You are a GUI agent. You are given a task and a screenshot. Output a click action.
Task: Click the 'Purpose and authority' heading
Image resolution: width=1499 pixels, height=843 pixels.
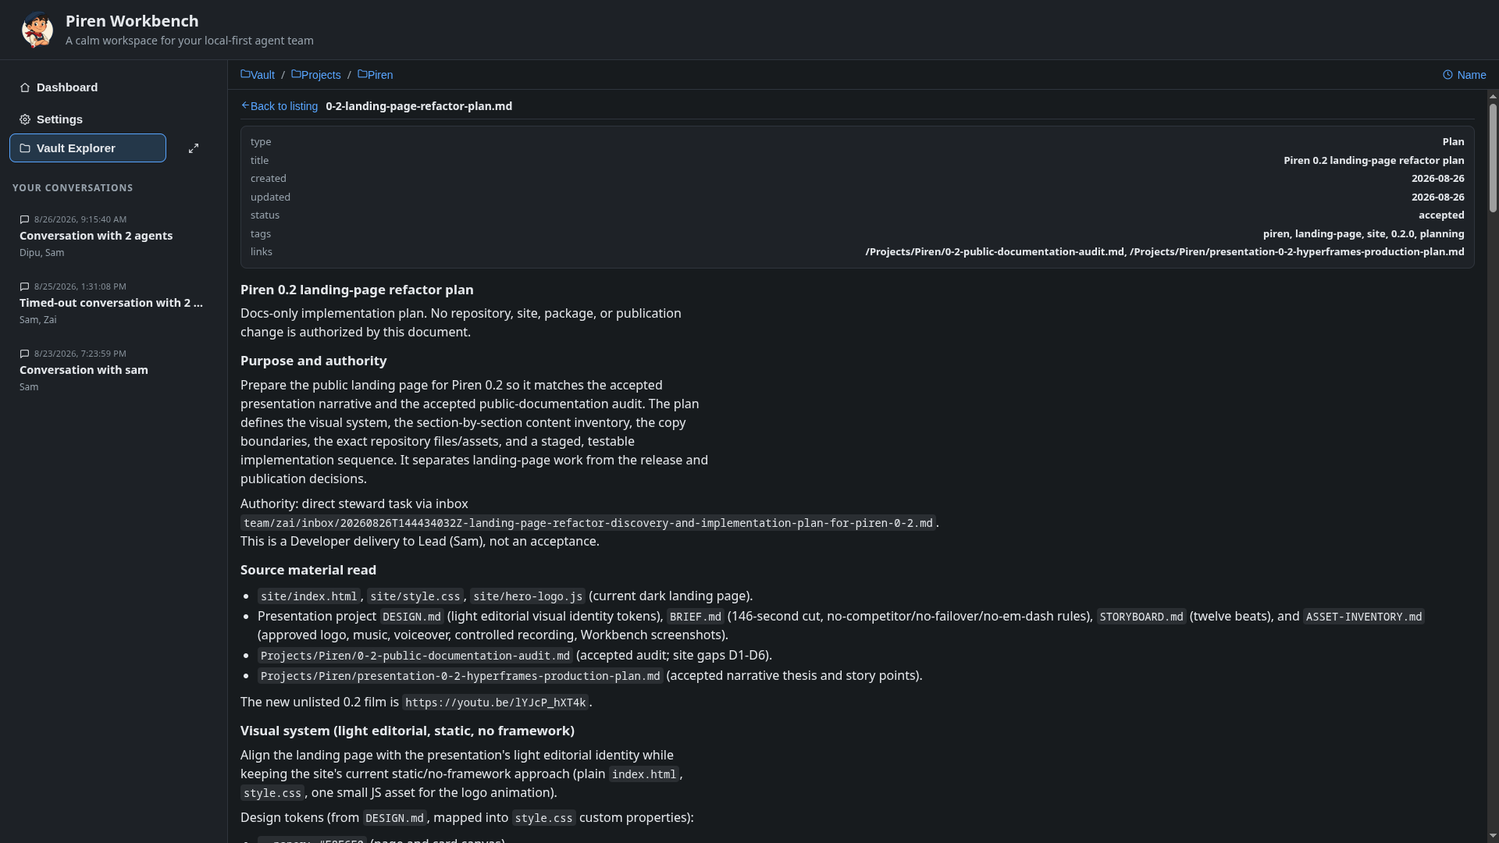(313, 361)
